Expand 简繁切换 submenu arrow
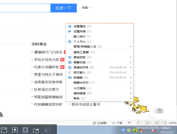The width and height of the screenshot is (177, 134). coord(131,62)
